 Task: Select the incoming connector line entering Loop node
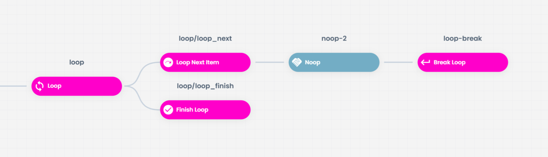click(x=13, y=86)
